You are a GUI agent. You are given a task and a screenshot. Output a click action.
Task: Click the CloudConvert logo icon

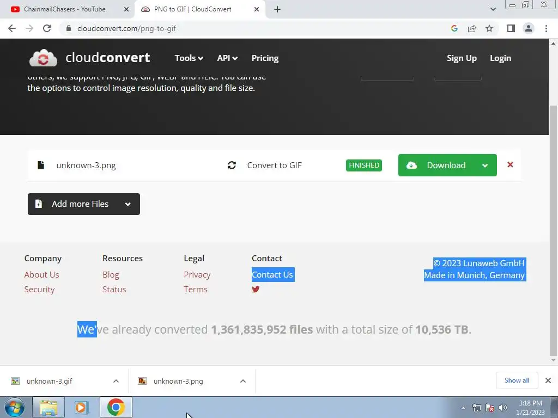[x=43, y=58]
